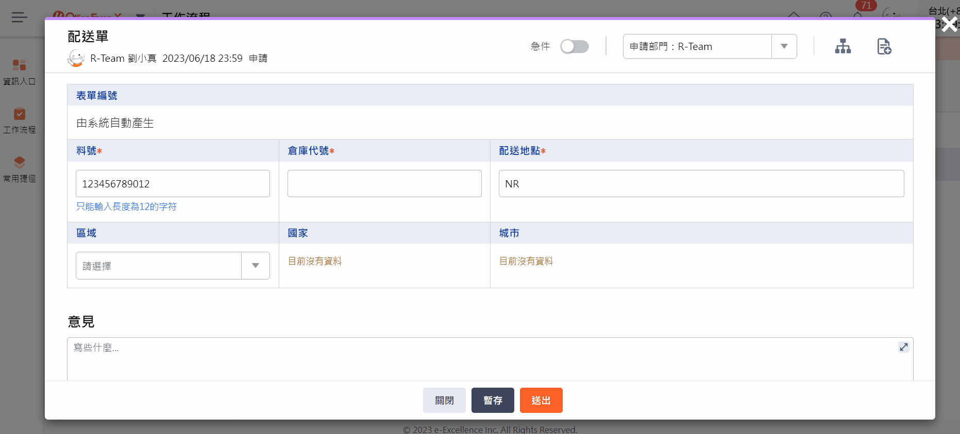The width and height of the screenshot is (960, 434).
Task: Open 資訊入口 in the sidebar
Action: [20, 72]
